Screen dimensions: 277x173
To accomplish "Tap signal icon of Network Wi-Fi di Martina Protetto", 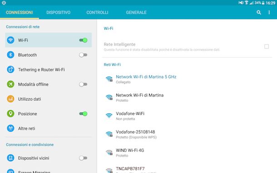I will (109, 97).
